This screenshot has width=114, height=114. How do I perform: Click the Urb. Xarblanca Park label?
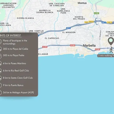(x=63, y=11)
